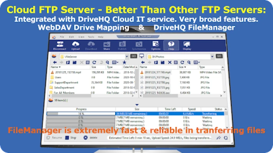The height and width of the screenshot is (153, 273).
Task: Open the Share tool
Action: point(107,46)
